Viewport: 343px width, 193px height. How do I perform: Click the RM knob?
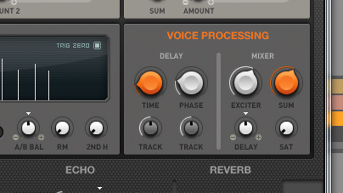[62, 128]
